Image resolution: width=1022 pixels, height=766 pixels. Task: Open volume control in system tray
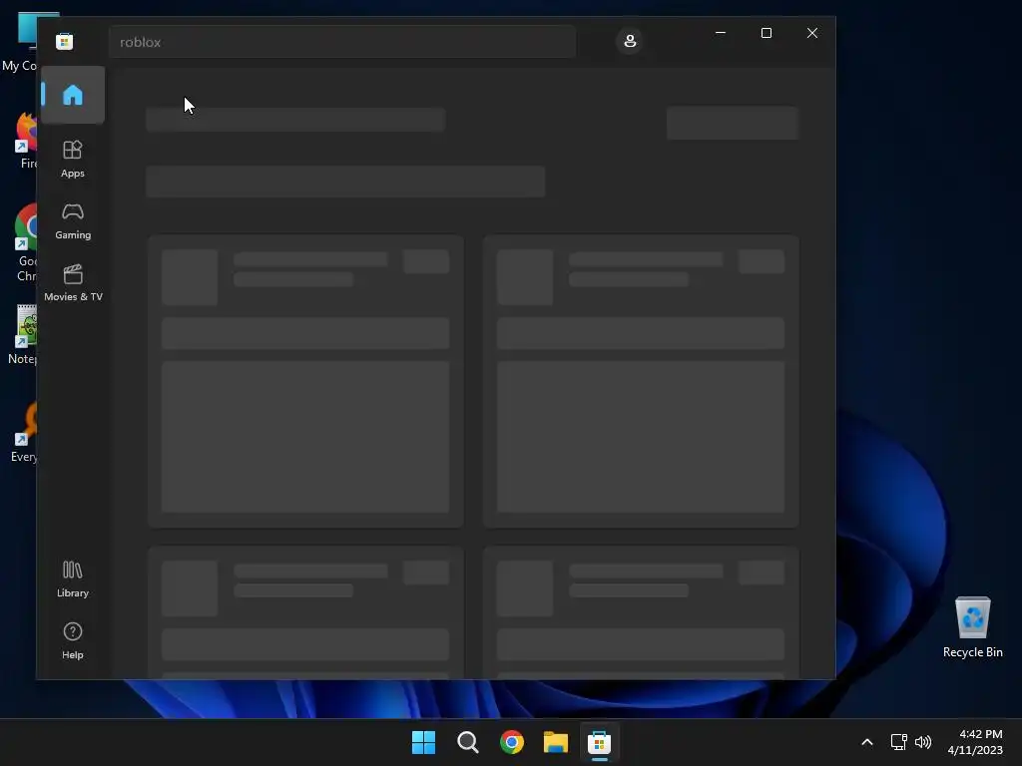pos(923,742)
